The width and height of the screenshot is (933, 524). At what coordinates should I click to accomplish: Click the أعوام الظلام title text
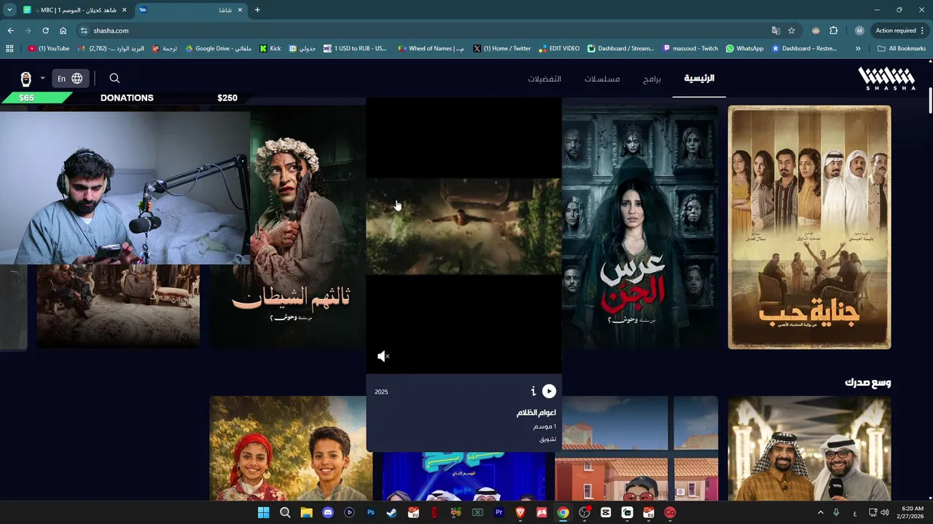pyautogui.click(x=536, y=413)
